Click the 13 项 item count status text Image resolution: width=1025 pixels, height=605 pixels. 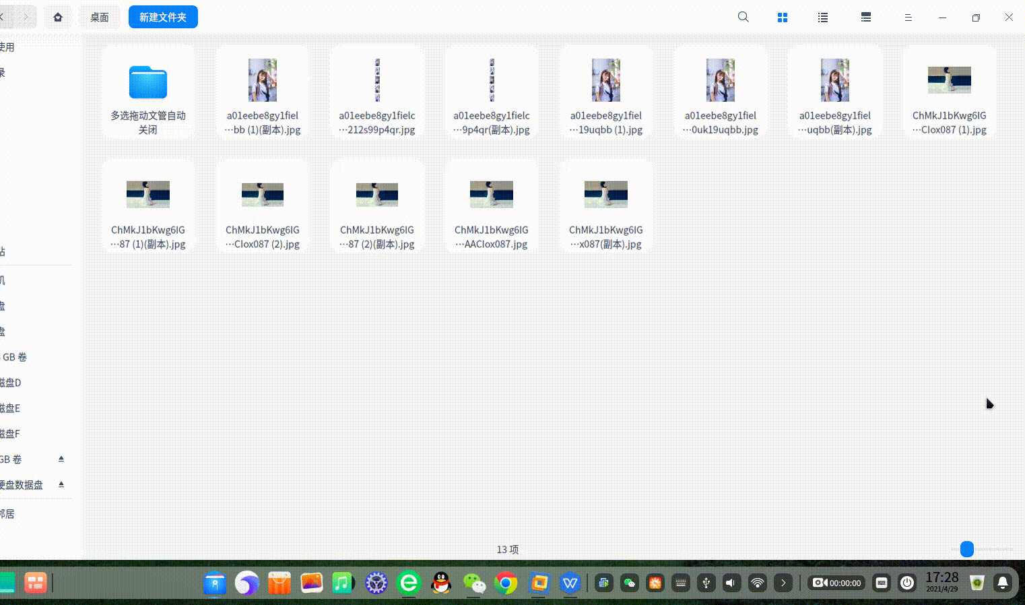coord(508,550)
